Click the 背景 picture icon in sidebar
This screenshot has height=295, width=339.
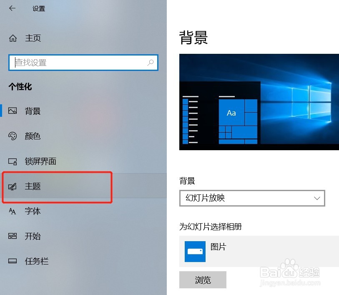tap(13, 111)
